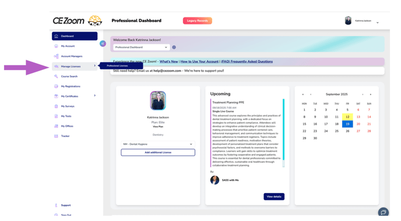Open My Surveys clipboard icon
Screen dimensions: 401x221
pyautogui.click(x=56, y=106)
